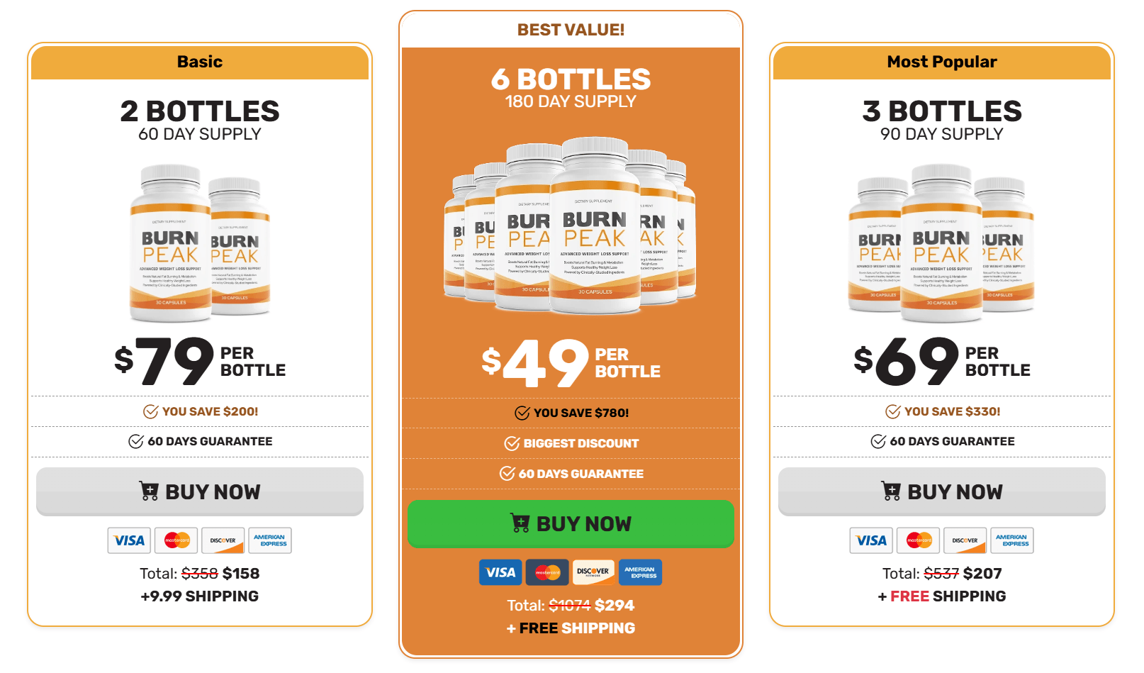Click the American Express icon under Basic
Screen dimensions: 1144x673
(271, 540)
